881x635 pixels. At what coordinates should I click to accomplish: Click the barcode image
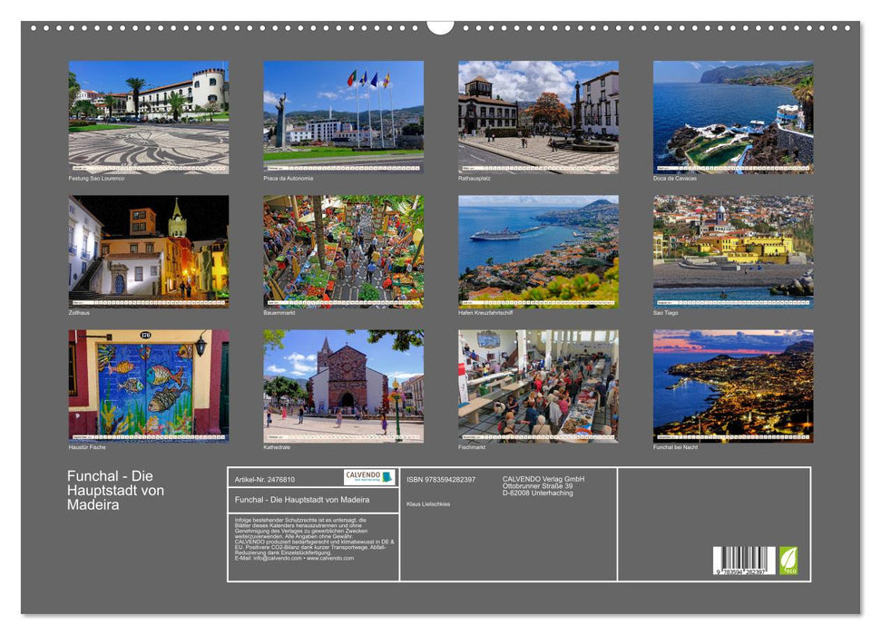[x=745, y=561]
